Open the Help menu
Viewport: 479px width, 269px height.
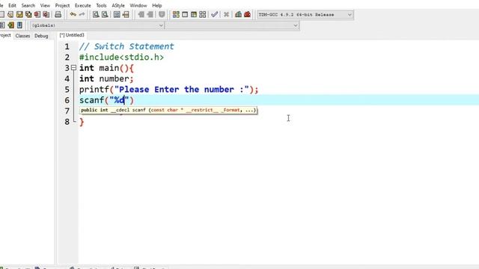(157, 5)
